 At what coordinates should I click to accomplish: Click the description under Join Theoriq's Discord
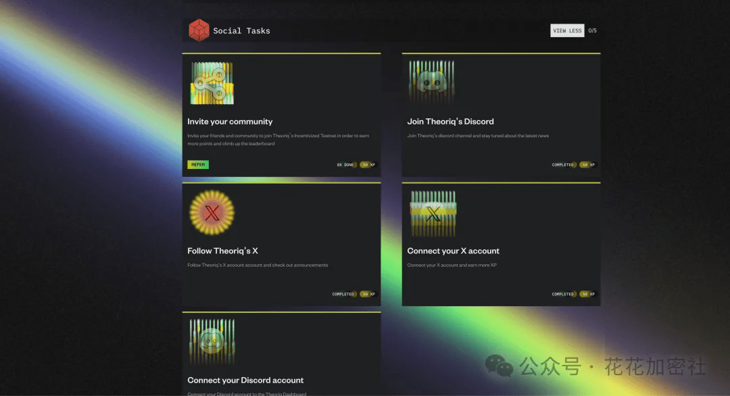click(478, 136)
